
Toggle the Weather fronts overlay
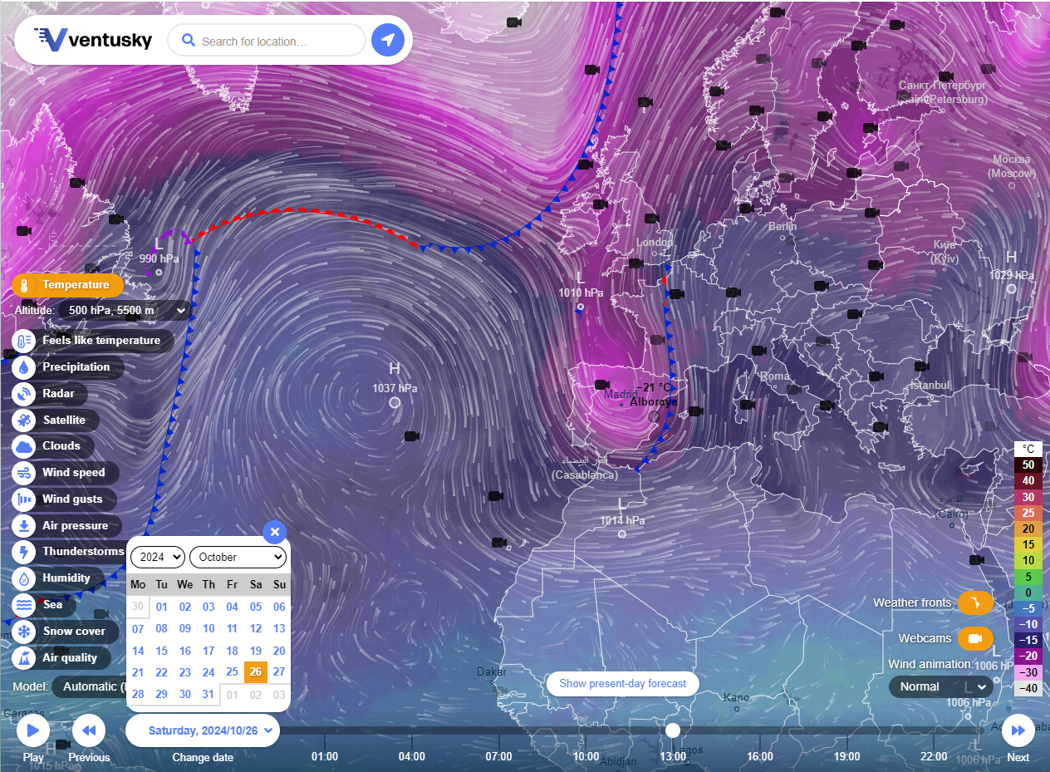[x=975, y=602]
